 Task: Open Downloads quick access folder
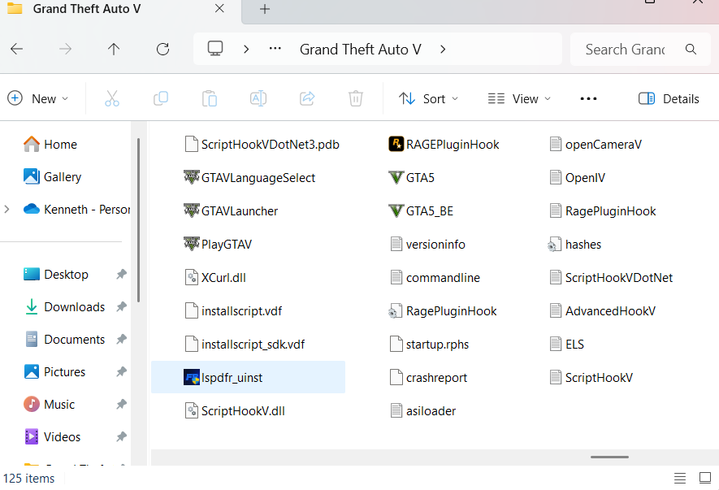[65, 307]
